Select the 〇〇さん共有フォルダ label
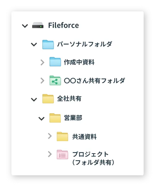The height and width of the screenshot is (186, 155). pos(94,81)
